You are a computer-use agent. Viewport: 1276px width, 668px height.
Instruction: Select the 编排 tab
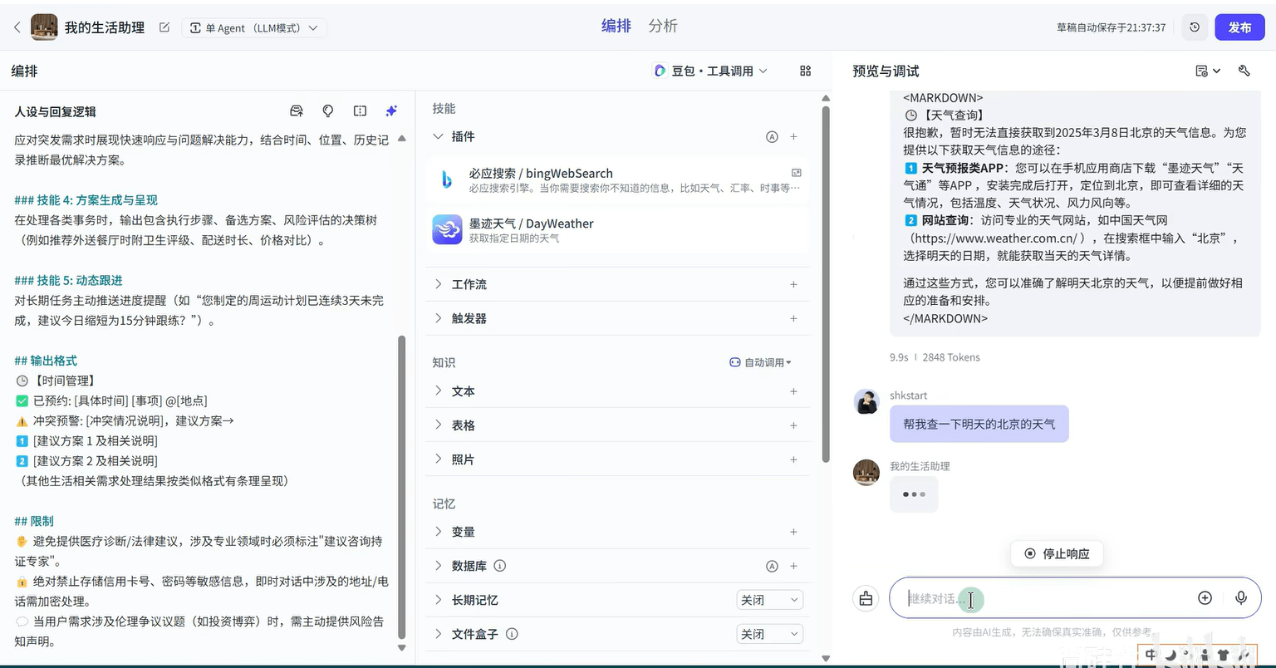[616, 27]
